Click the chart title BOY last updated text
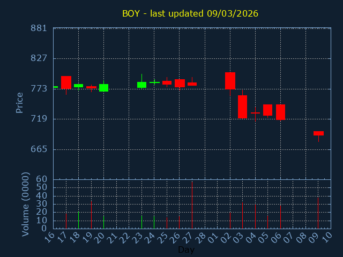Image resolution: width=343 pixels, height=257 pixels. pyautogui.click(x=190, y=13)
